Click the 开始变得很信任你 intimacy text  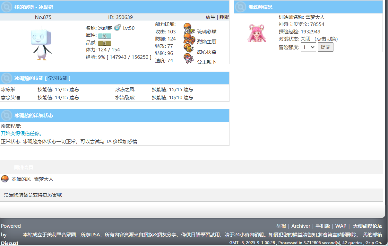point(21,134)
